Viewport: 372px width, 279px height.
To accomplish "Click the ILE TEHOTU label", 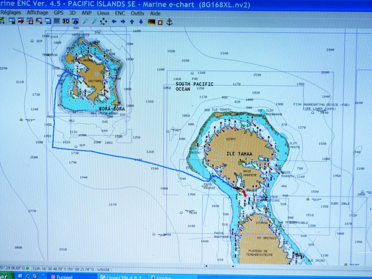I will click(x=221, y=110).
